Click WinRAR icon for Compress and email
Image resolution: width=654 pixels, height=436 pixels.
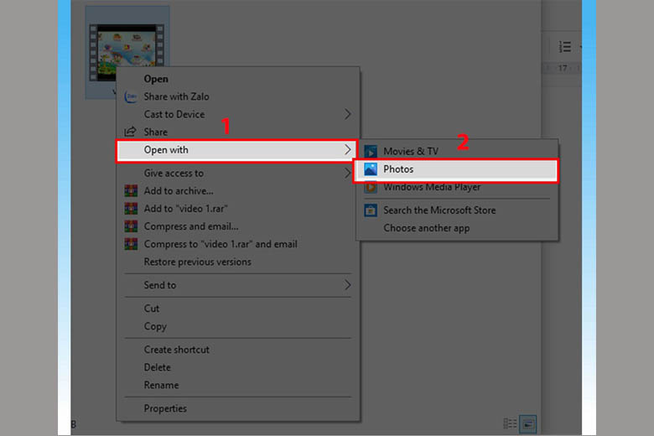click(131, 226)
